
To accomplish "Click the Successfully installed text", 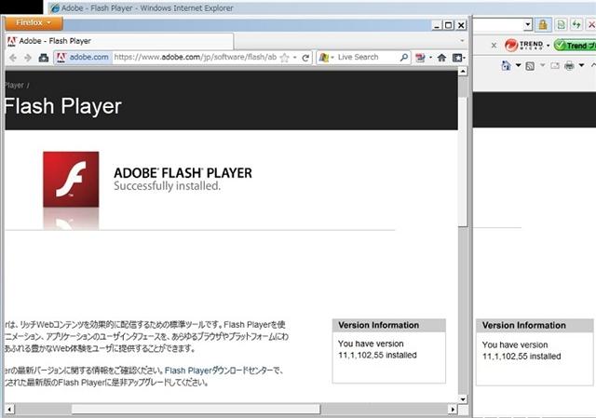I will (x=168, y=186).
